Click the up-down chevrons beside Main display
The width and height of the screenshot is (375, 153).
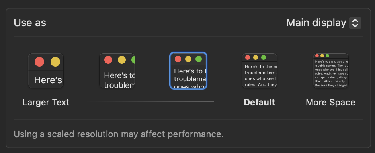click(355, 23)
